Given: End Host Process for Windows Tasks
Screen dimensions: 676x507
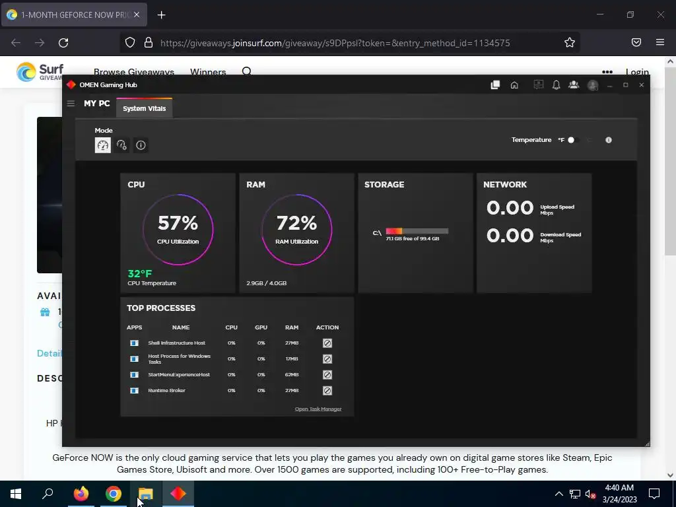Looking at the screenshot, I should coord(327,359).
